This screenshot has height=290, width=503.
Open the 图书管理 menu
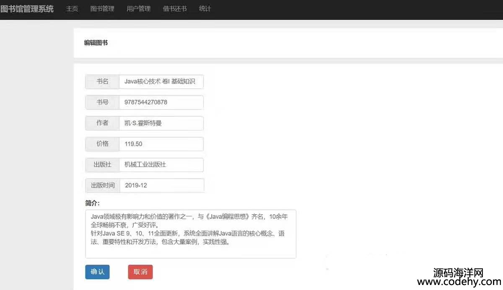pos(102,9)
